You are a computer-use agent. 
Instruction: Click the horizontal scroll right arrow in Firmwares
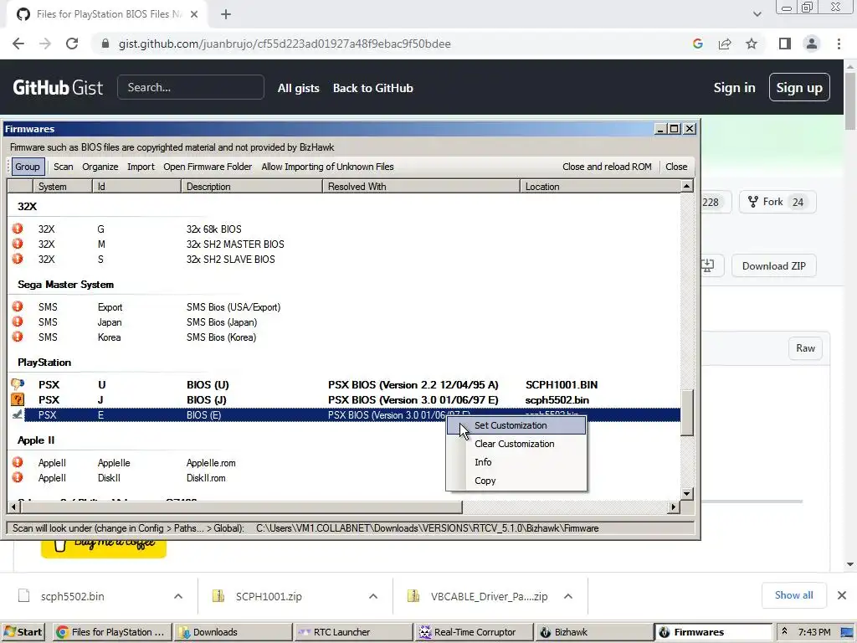(x=674, y=507)
